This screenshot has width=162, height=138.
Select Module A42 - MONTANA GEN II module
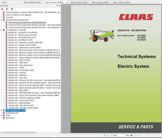pos(34,93)
